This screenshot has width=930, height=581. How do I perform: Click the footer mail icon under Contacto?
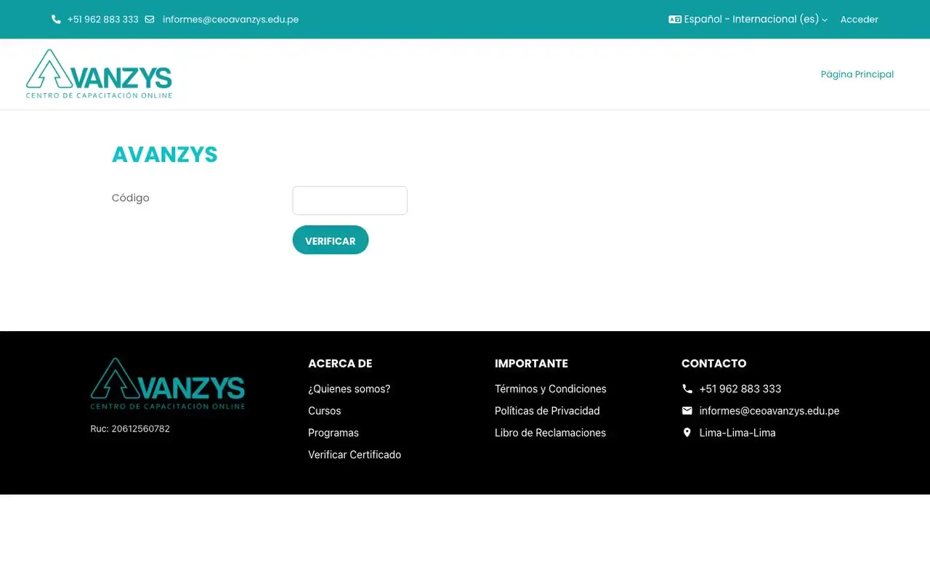(x=687, y=411)
